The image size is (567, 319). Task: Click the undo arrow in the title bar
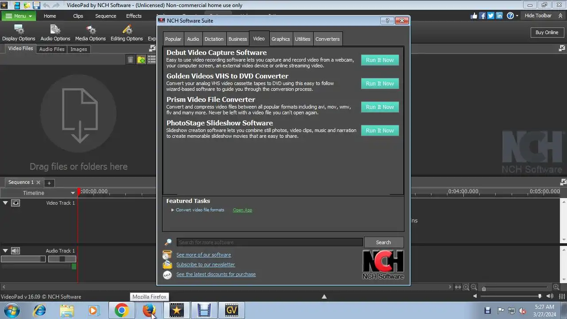[46, 5]
